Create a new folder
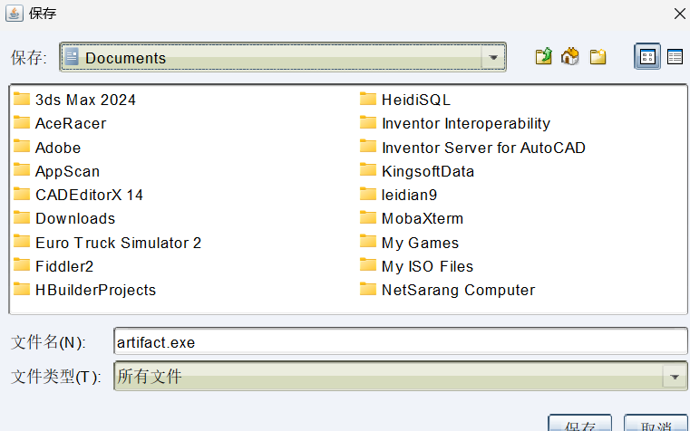The image size is (690, 431). [x=598, y=57]
